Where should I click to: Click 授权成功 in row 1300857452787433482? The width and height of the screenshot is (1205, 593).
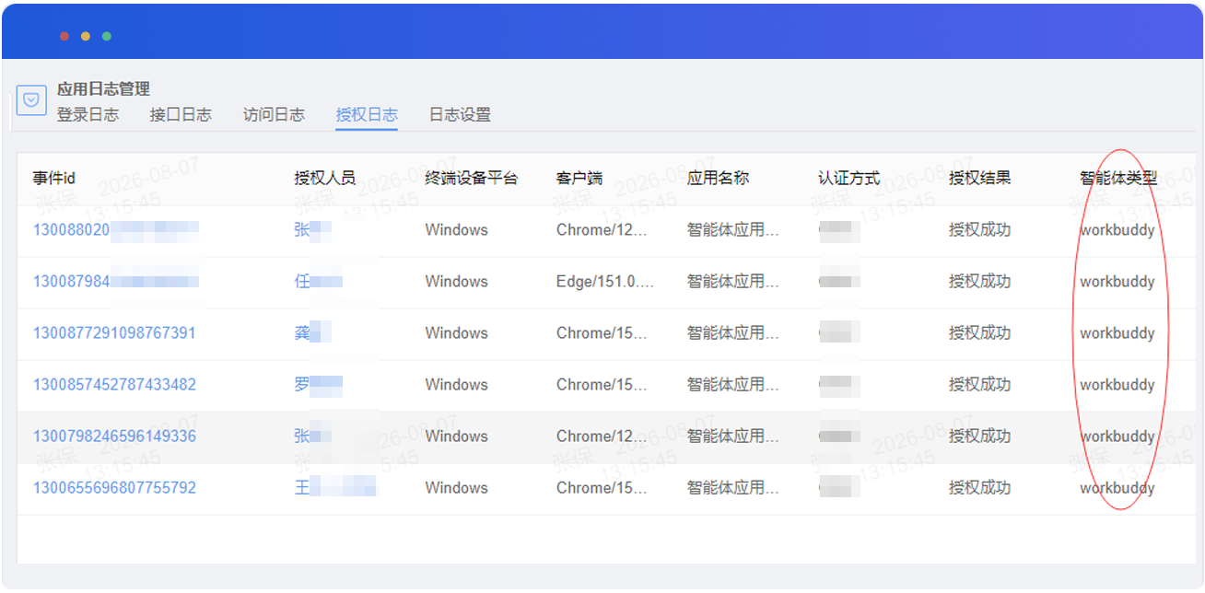pyautogui.click(x=979, y=385)
